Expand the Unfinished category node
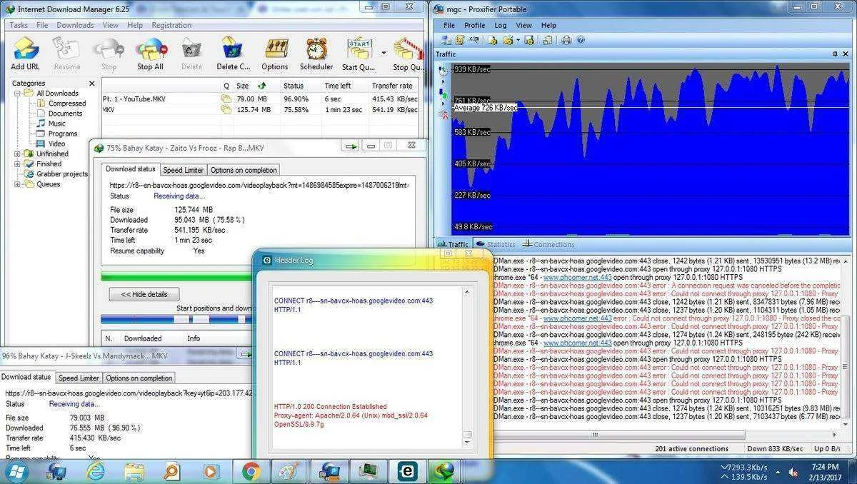This screenshot has height=484, width=857. click(18, 153)
